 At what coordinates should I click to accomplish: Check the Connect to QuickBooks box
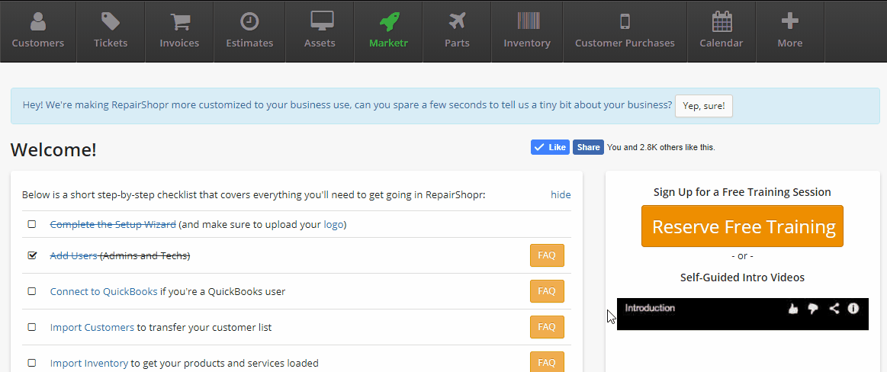click(x=32, y=291)
